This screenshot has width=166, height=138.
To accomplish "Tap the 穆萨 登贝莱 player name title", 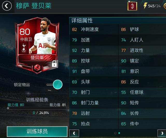I will click(34, 6).
